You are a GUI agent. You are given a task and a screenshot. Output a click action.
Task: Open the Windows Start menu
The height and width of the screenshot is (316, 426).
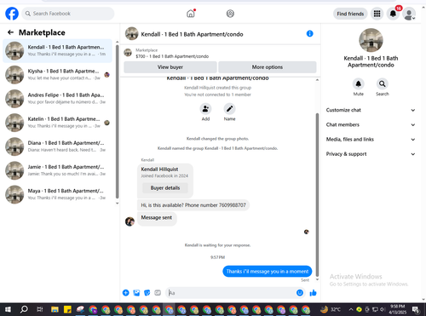(x=8, y=309)
